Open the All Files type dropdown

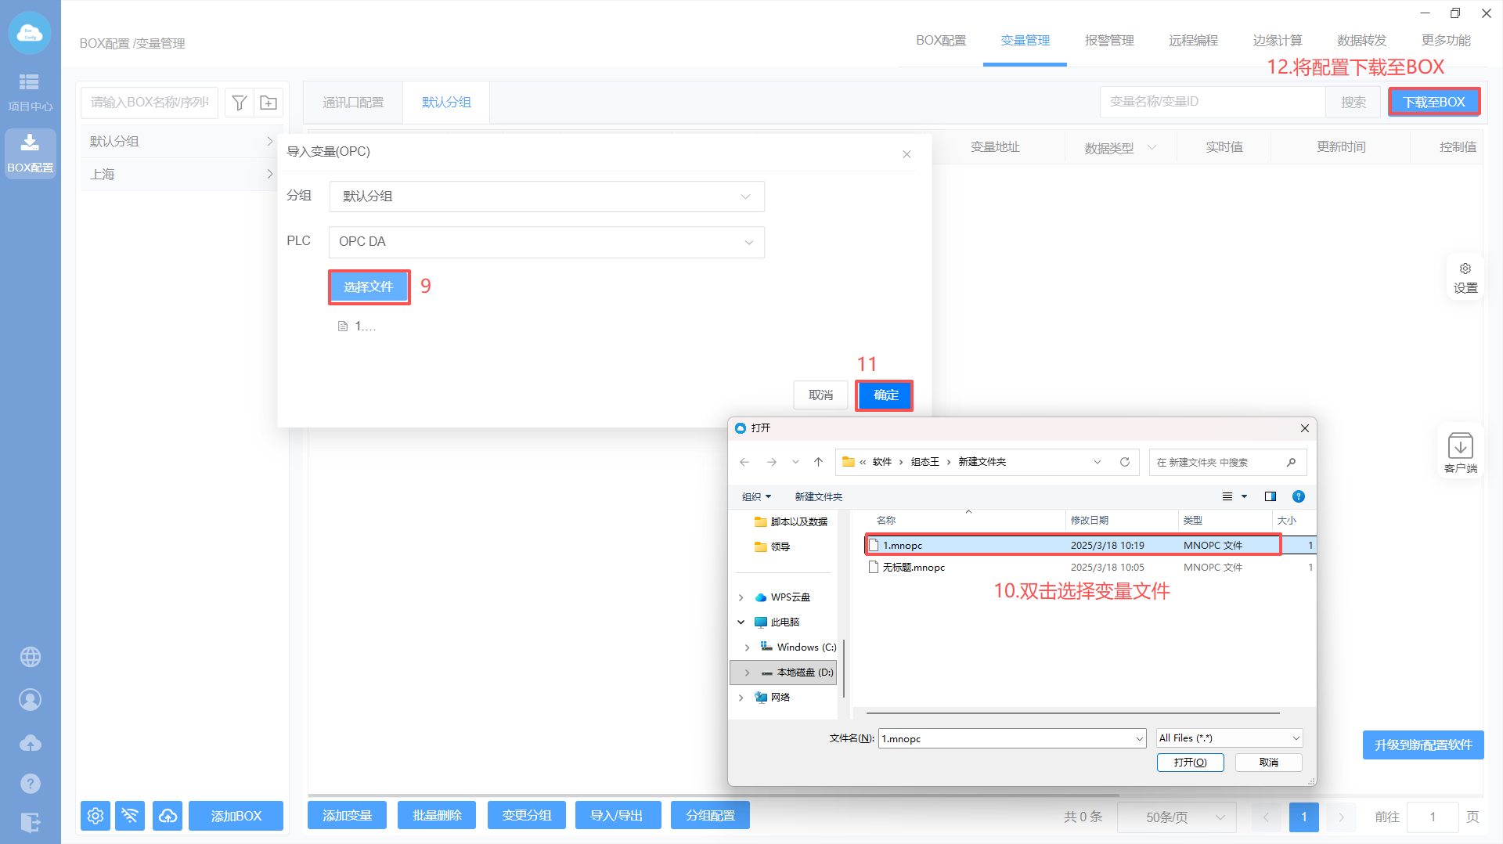point(1229,738)
